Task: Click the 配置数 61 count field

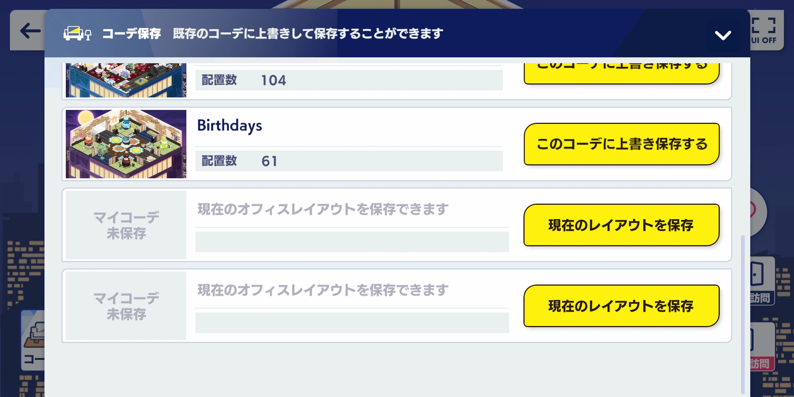Action: click(x=348, y=161)
